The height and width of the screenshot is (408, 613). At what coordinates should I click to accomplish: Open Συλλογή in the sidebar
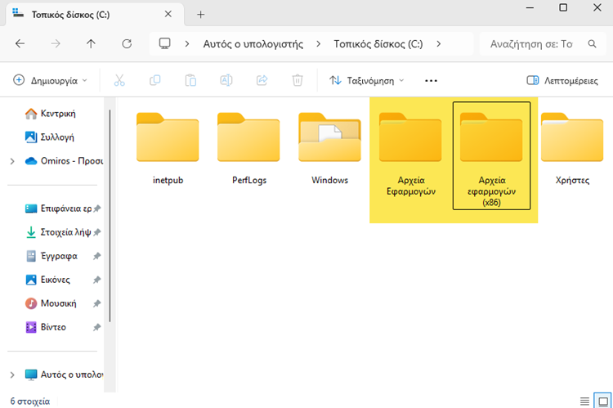pos(49,137)
